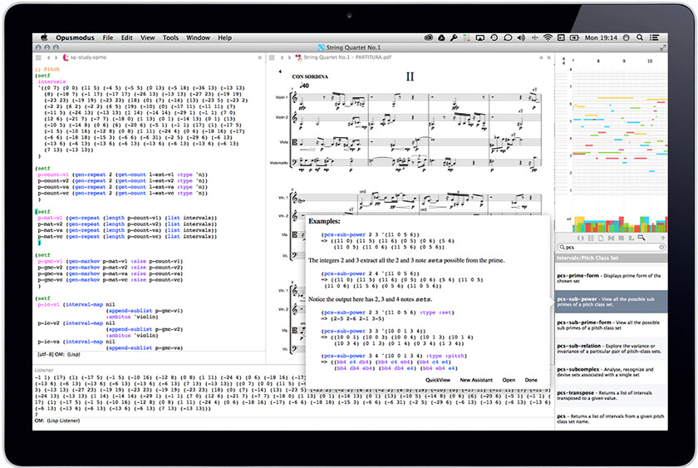698x468 pixels.
Task: Select pcs-sub-prime-form in results list
Action: coord(612,325)
